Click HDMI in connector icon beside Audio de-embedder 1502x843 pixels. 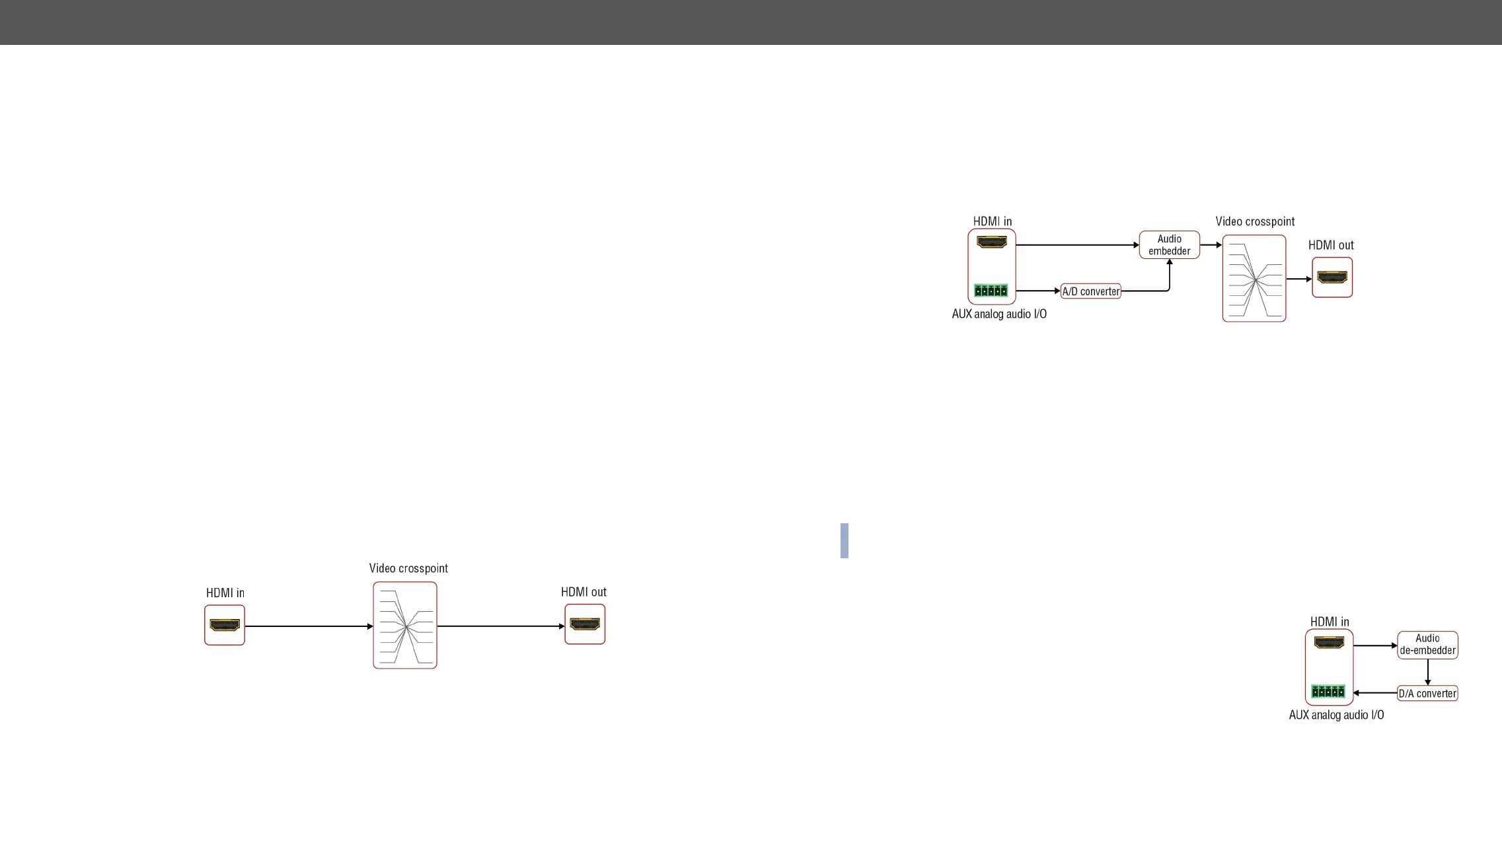click(1329, 643)
